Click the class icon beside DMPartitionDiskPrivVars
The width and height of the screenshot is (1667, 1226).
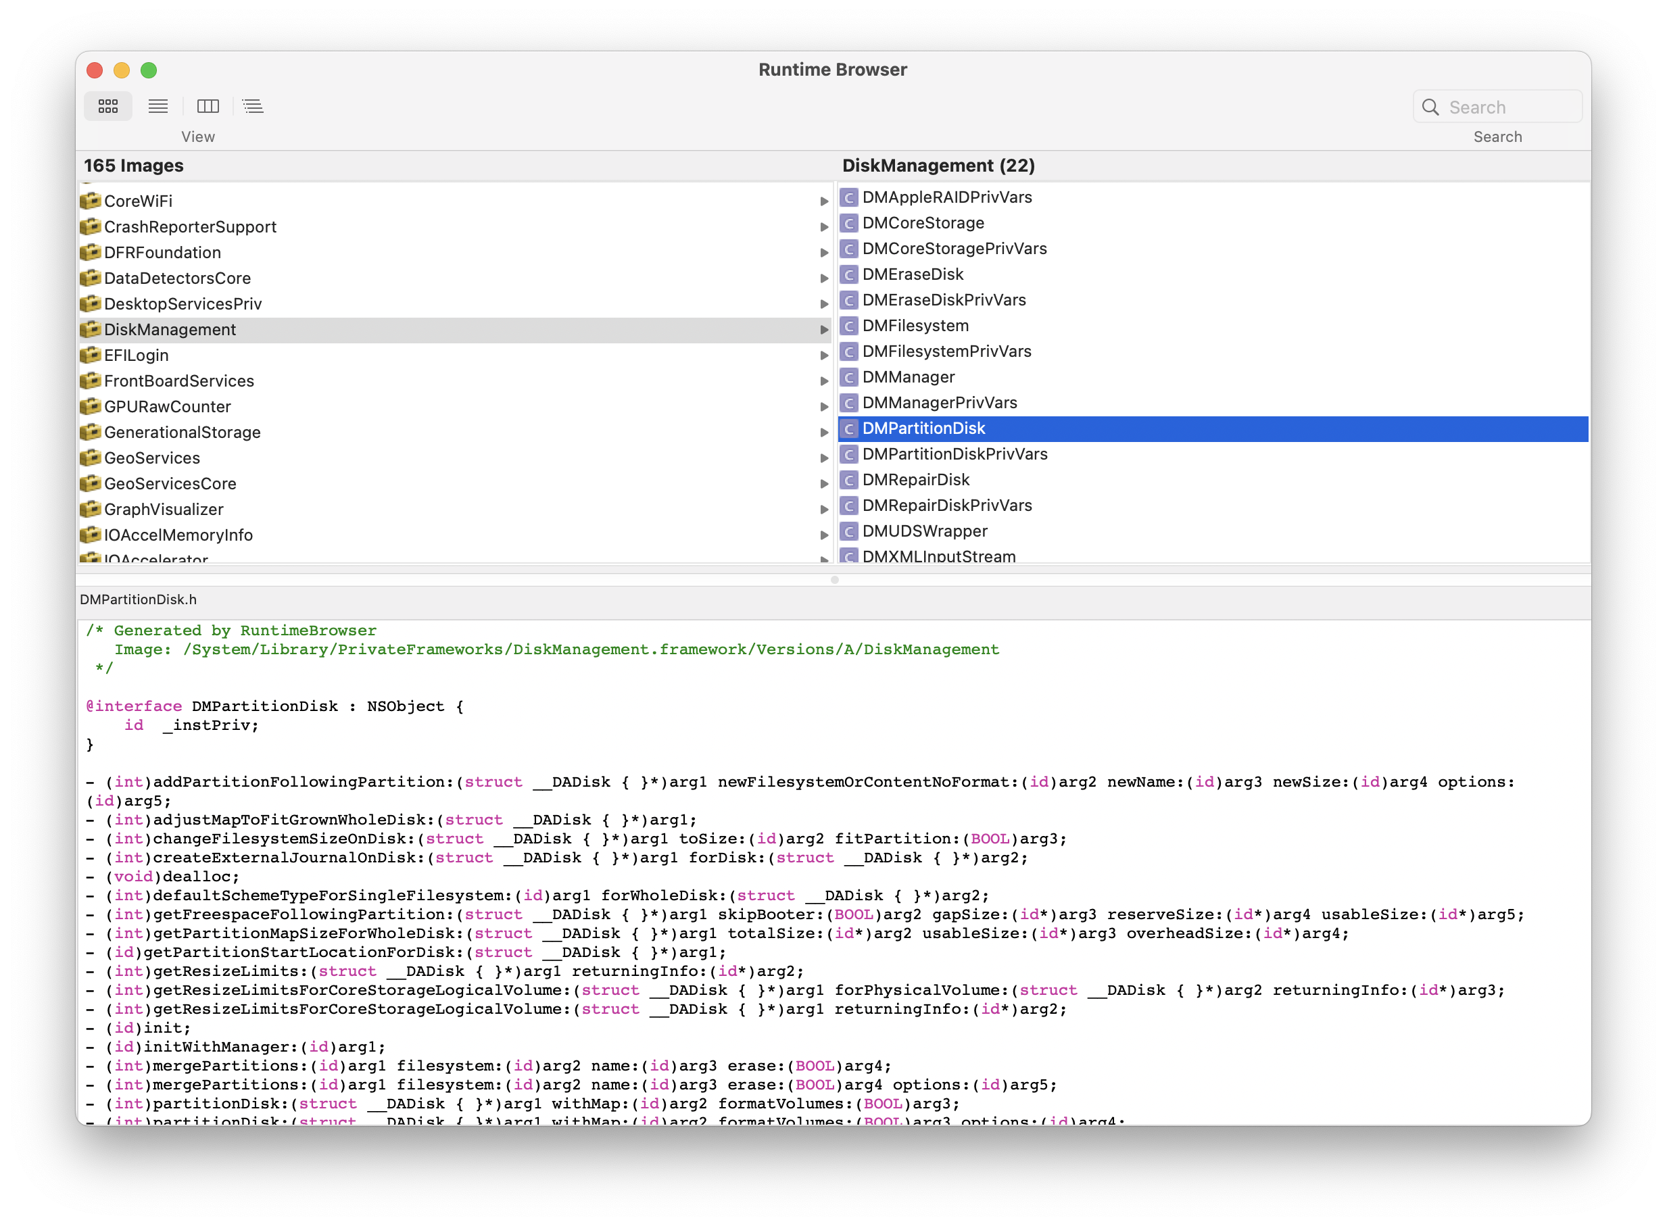[849, 454]
